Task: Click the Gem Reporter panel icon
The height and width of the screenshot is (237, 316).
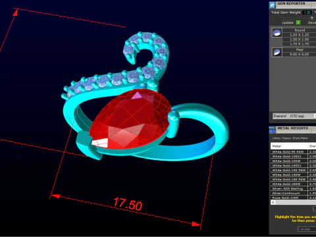Action: [273, 5]
